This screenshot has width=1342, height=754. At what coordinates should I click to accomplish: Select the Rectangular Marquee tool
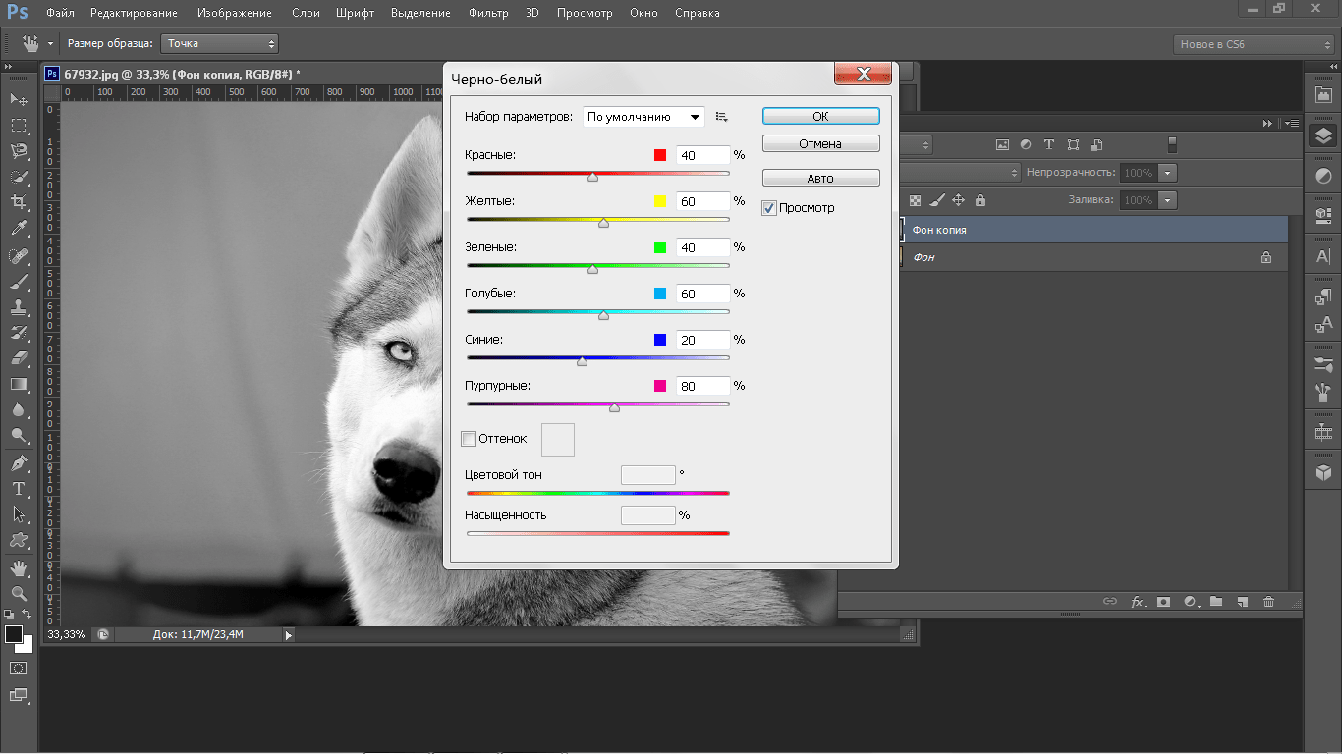click(x=19, y=126)
